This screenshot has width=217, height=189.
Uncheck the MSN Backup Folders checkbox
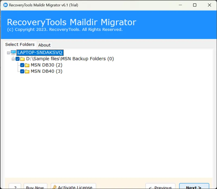(x=18, y=59)
